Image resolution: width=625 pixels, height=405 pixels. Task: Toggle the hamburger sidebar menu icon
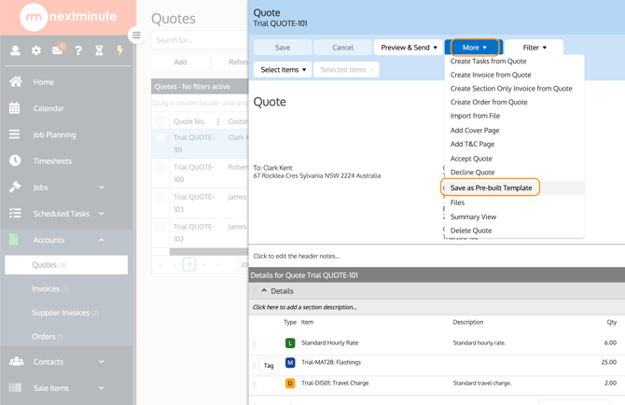click(136, 35)
